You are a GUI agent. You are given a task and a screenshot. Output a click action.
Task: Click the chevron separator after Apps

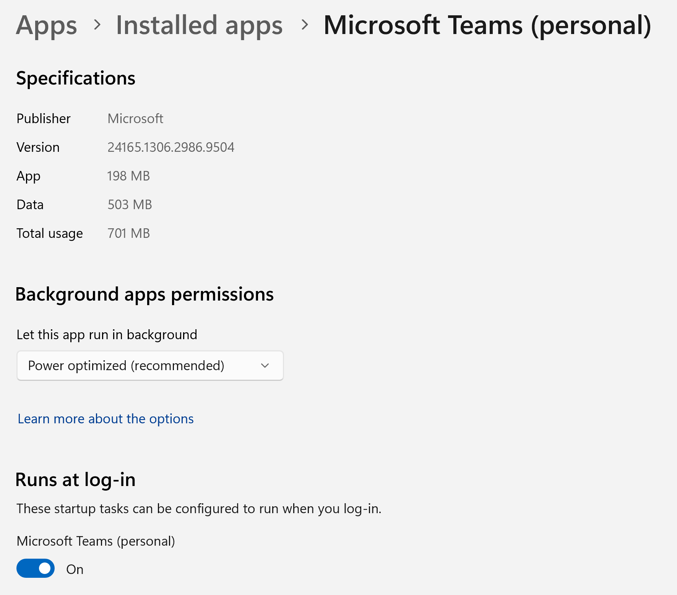pyautogui.click(x=97, y=25)
